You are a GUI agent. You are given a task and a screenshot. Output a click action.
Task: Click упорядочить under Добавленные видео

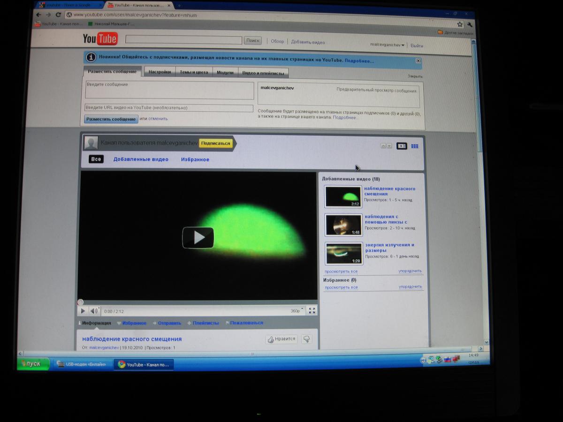(x=410, y=271)
